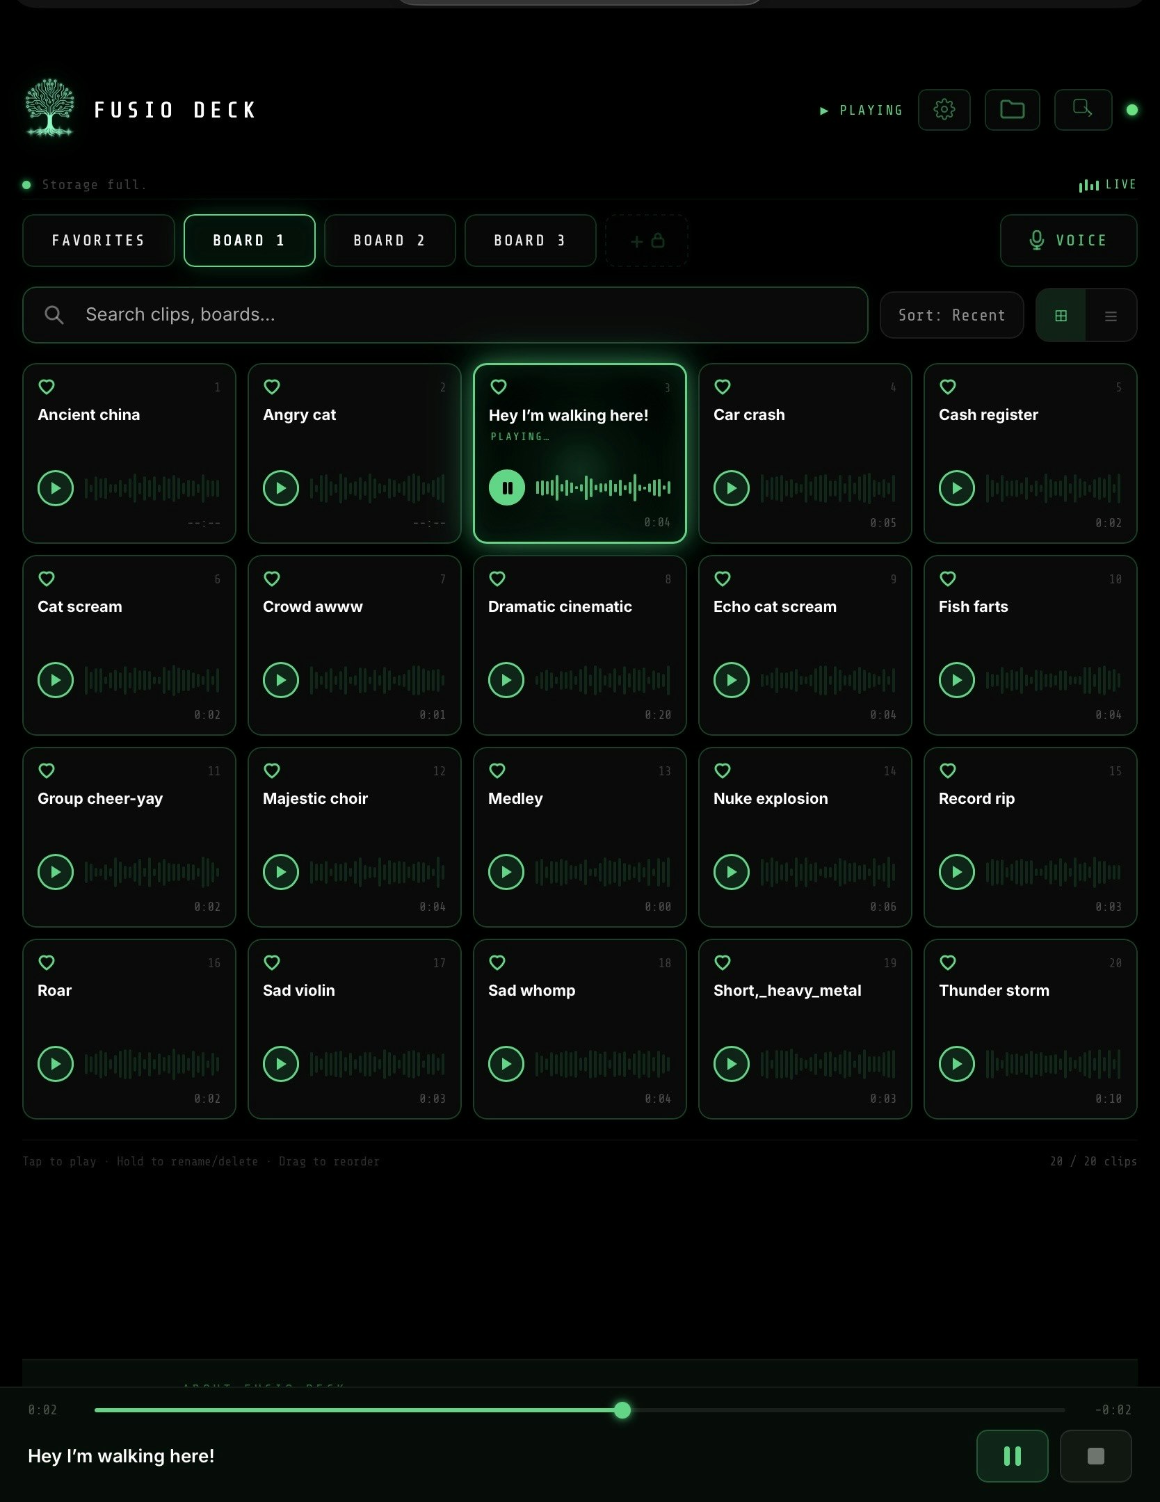Favorite the Ancient china clip
1160x1502 pixels.
(47, 387)
